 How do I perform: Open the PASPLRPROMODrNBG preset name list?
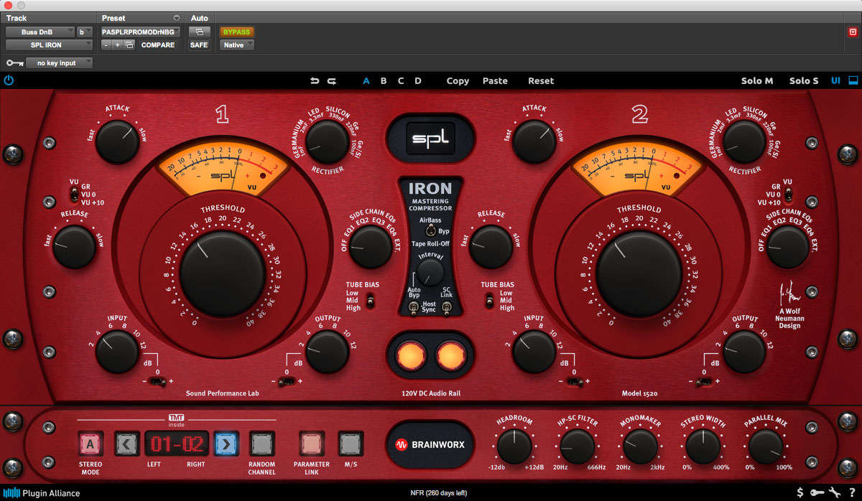[x=141, y=32]
